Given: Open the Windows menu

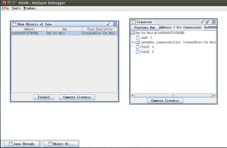Looking at the screenshot, I should point(30,8).
